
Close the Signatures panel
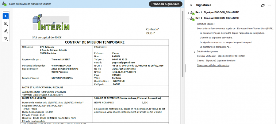coord(191,5)
